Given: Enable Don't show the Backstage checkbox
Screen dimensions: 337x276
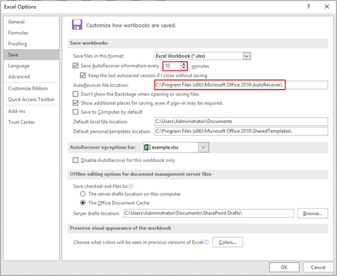Looking at the screenshot, I should tap(75, 94).
